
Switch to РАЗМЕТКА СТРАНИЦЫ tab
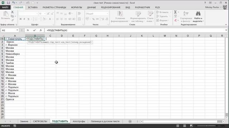click(x=54, y=7)
